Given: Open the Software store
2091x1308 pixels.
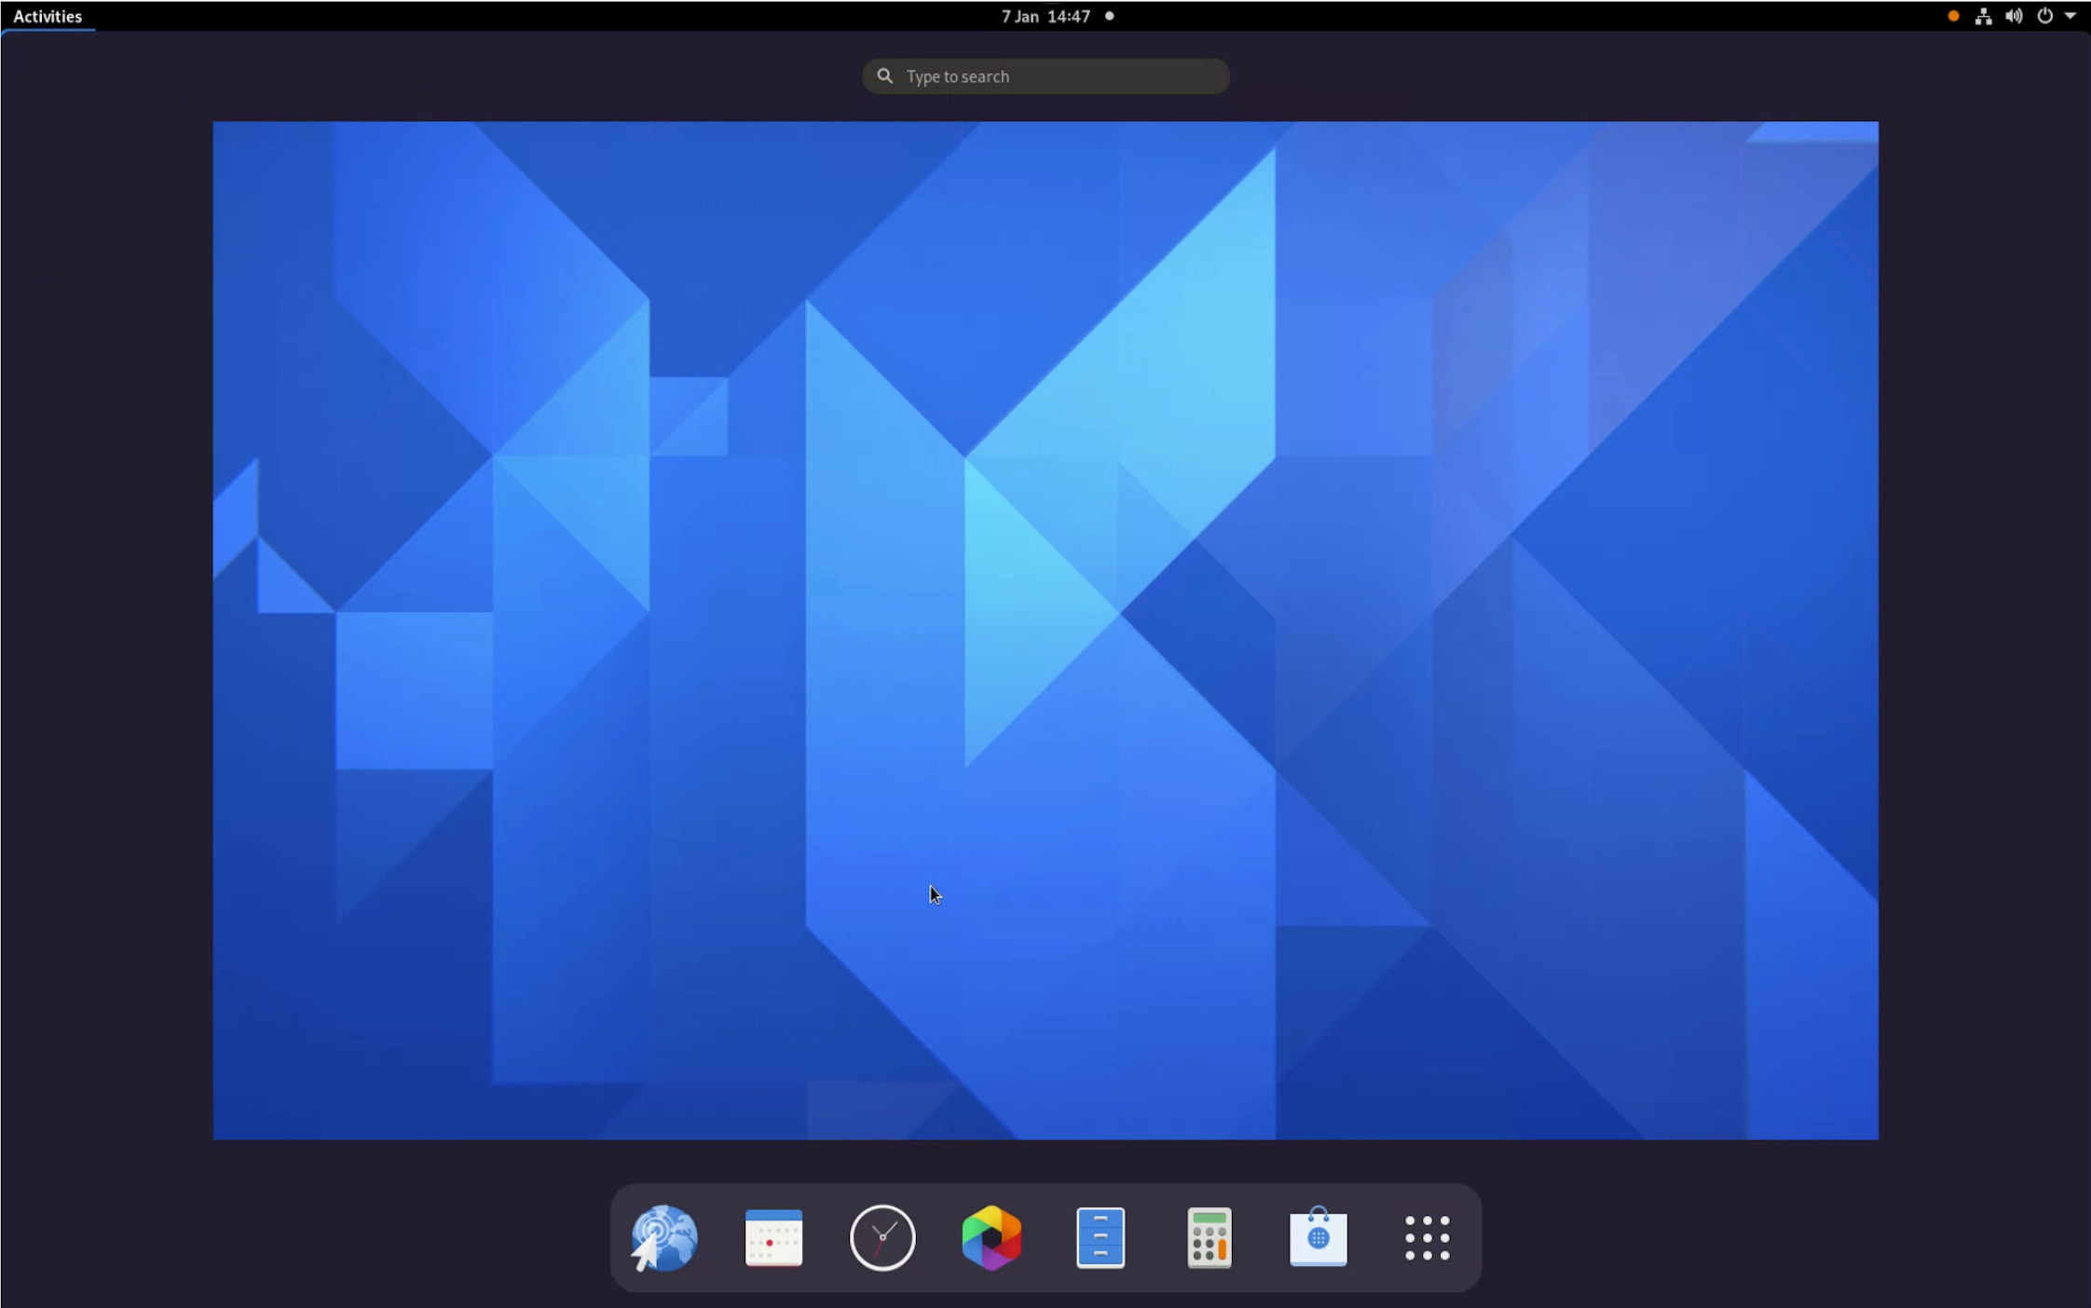Looking at the screenshot, I should tap(1319, 1237).
